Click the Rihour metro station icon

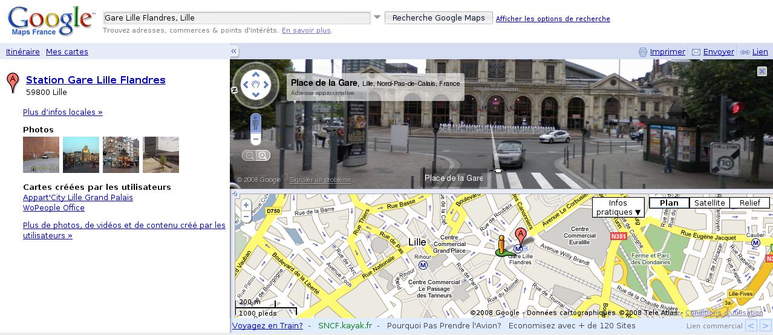point(423,265)
